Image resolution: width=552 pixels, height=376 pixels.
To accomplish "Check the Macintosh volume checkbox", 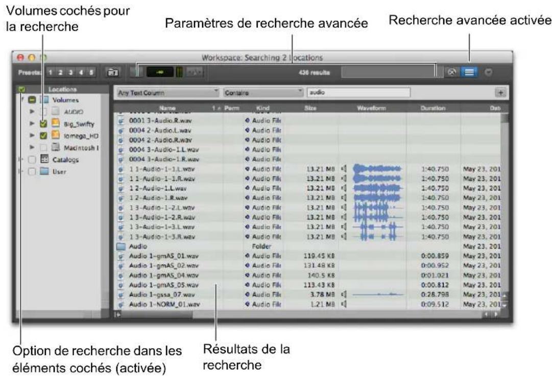I will pos(43,147).
